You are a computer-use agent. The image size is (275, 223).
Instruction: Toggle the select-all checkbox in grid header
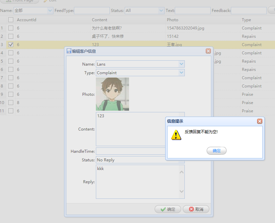click(x=11, y=20)
